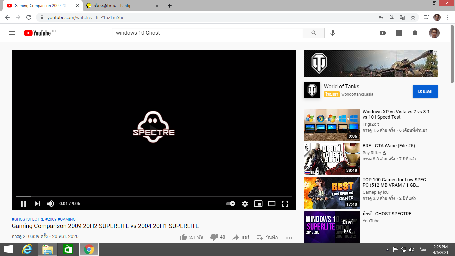Open TrigrZolt channel name
Image resolution: width=455 pixels, height=256 pixels.
tap(371, 124)
